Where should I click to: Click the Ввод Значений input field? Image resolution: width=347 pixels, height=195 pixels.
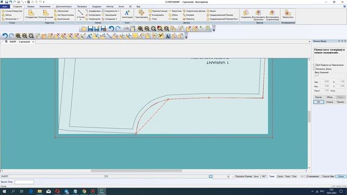tap(329, 76)
